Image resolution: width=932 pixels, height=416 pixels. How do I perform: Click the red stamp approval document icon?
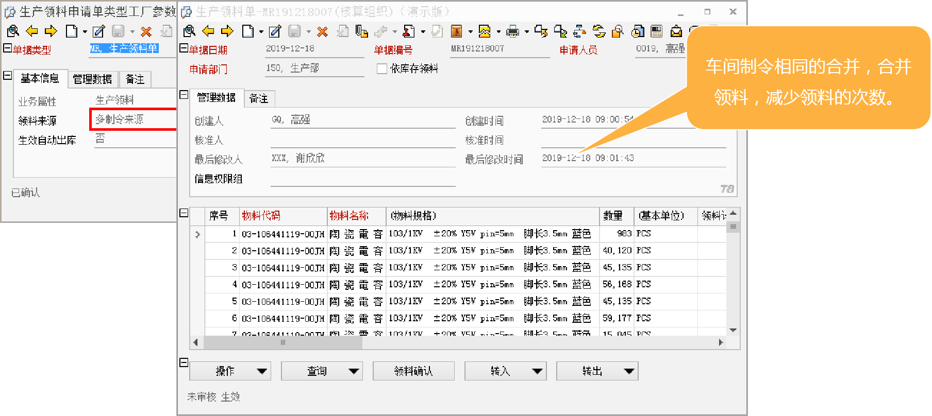tap(409, 31)
